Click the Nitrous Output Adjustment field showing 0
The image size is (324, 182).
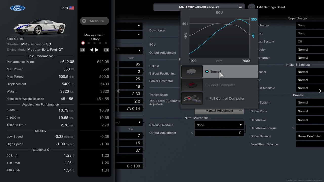[219, 133]
